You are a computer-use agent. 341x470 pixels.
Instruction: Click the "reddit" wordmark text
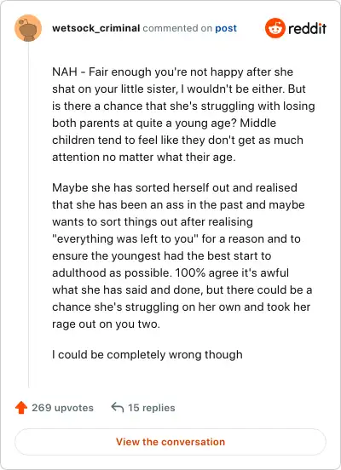click(307, 28)
